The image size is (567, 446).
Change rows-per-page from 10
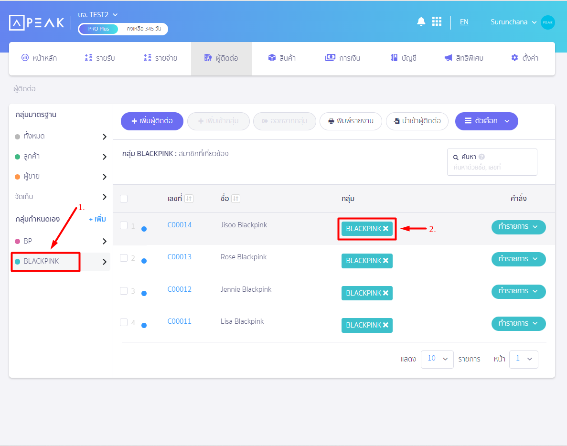pos(437,359)
